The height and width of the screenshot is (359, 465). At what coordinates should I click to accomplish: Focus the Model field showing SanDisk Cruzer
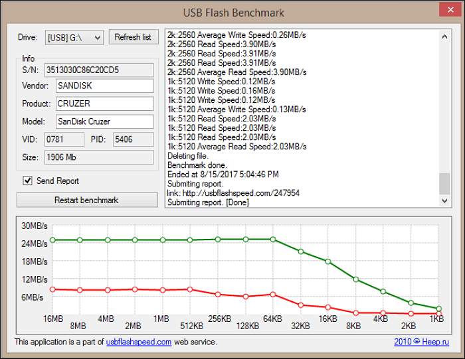[104, 121]
